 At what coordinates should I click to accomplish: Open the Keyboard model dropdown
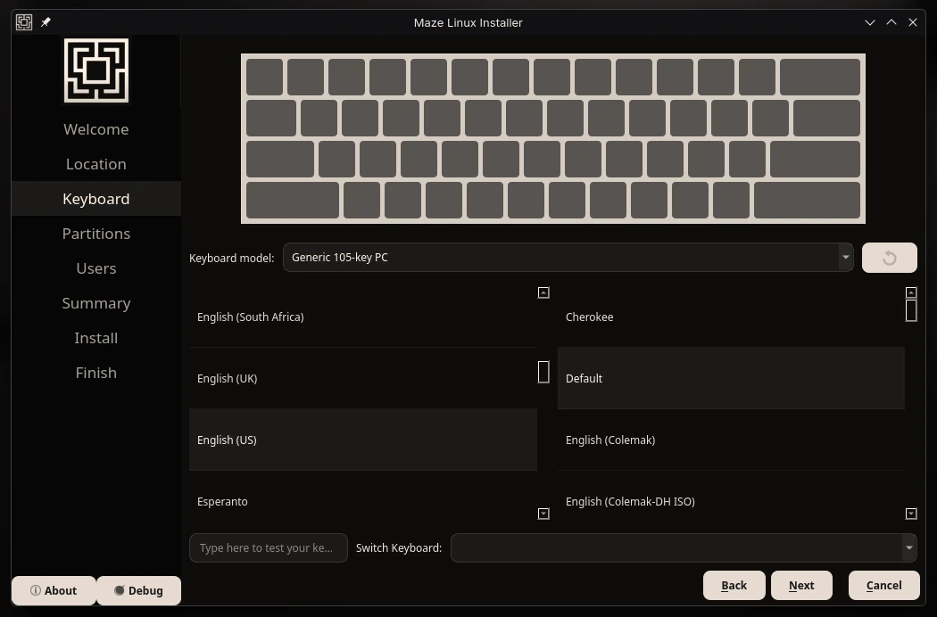[568, 258]
